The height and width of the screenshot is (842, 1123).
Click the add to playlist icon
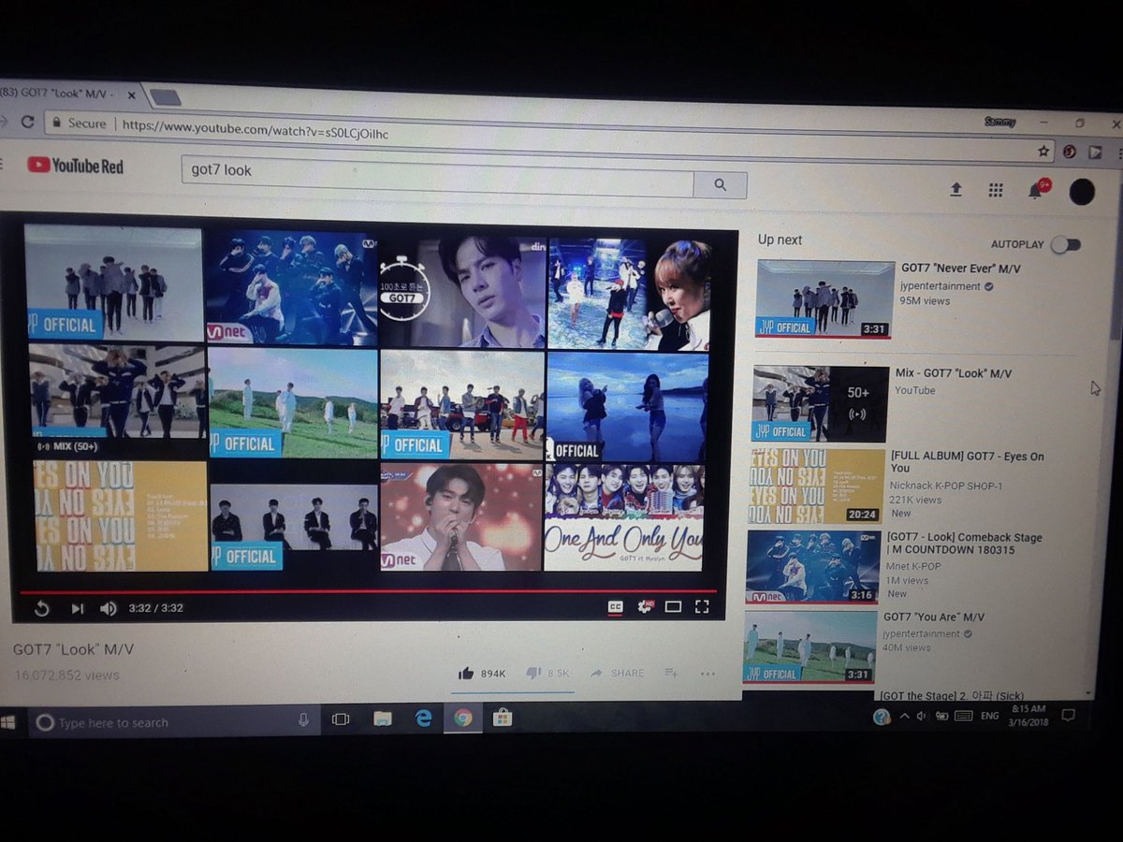[x=671, y=673]
